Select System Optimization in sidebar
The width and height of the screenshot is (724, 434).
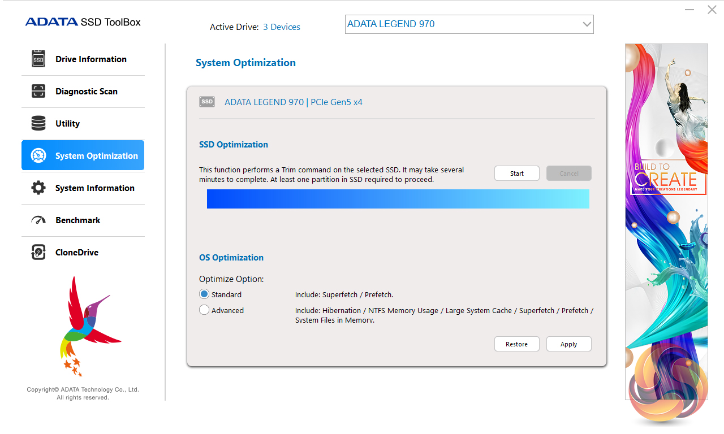pos(83,155)
